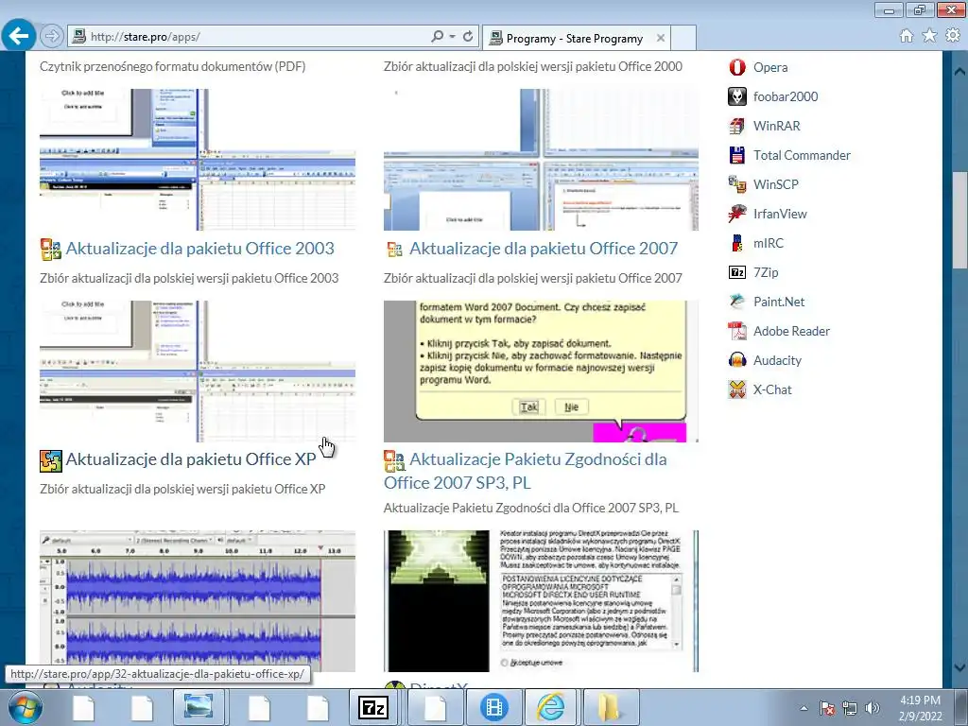
Task: Open the IrfanView text link
Action: click(780, 214)
